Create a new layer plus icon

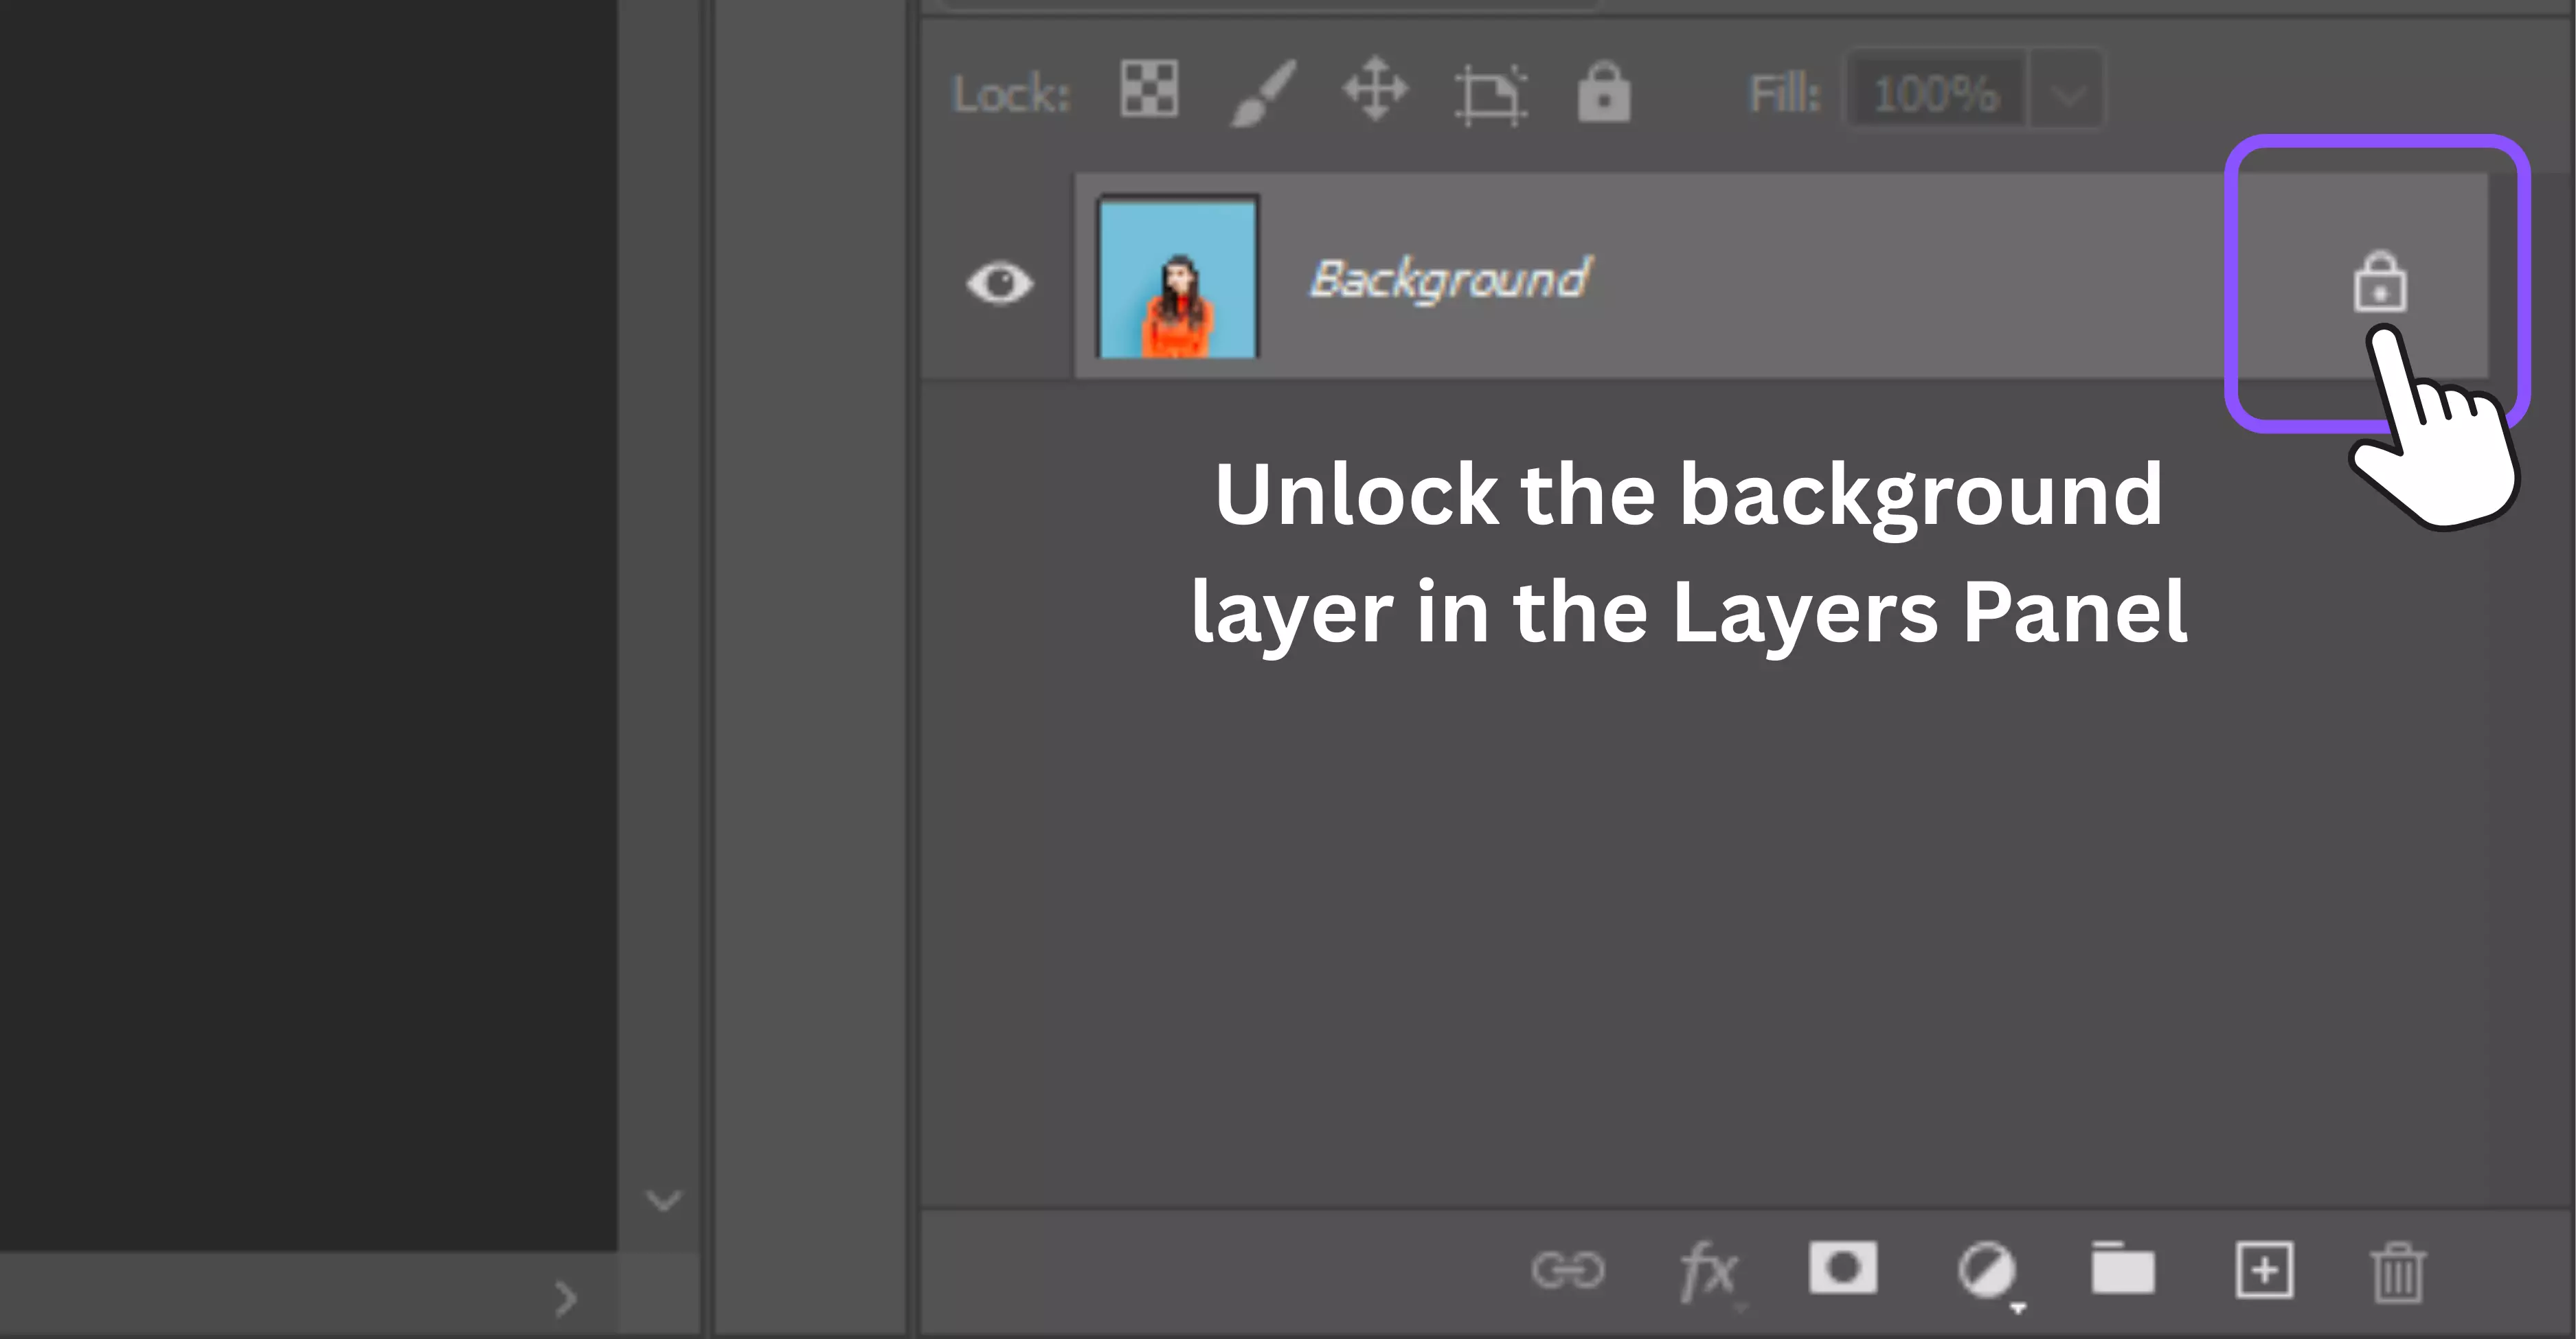coord(2264,1270)
